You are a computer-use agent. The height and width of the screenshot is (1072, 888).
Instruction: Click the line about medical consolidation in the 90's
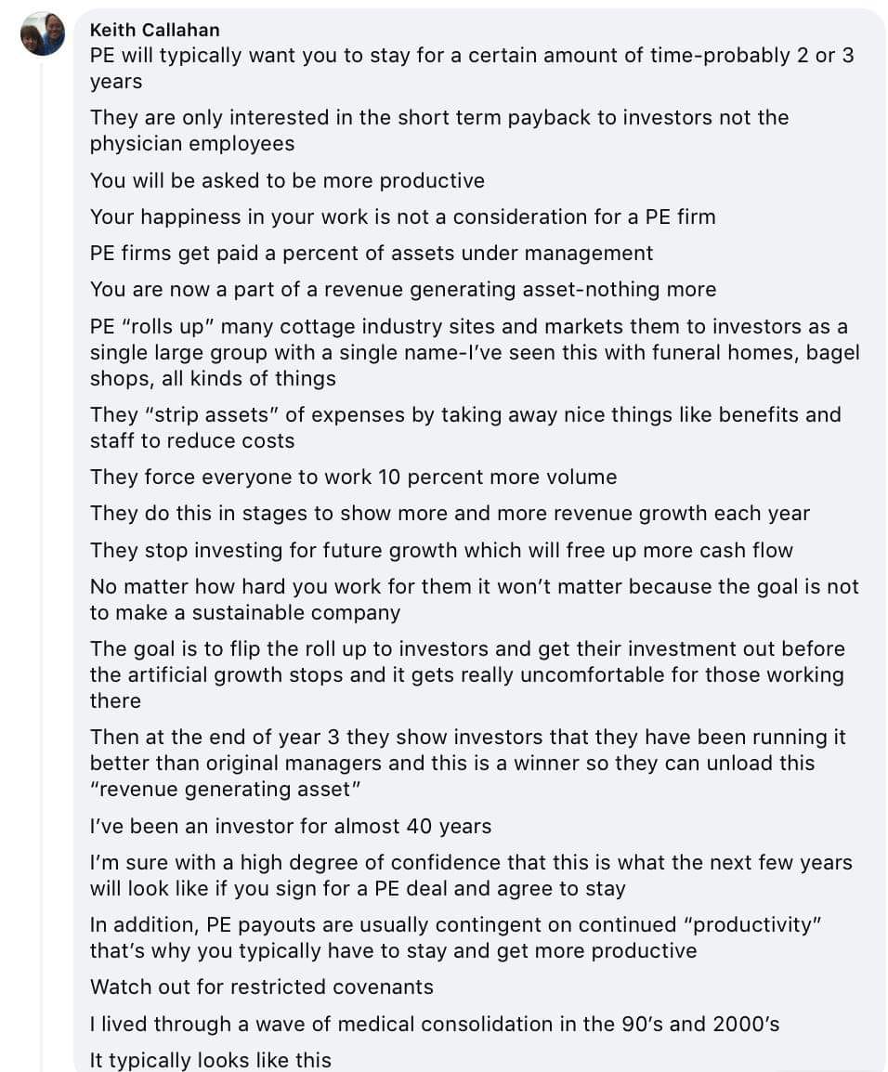coord(434,1024)
